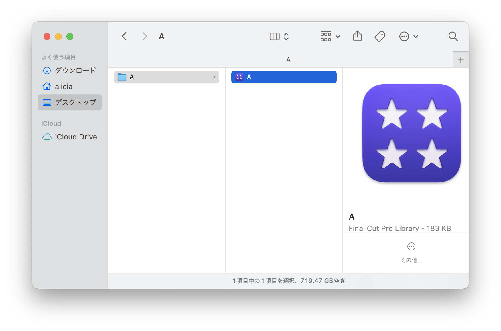
Task: Click the status bar selection summary
Action: (289, 281)
